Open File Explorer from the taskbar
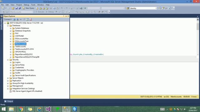This screenshot has width=200, height=112. coord(12,109)
